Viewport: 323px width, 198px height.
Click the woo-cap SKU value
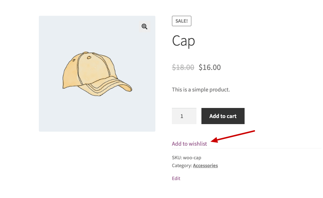pyautogui.click(x=192, y=157)
